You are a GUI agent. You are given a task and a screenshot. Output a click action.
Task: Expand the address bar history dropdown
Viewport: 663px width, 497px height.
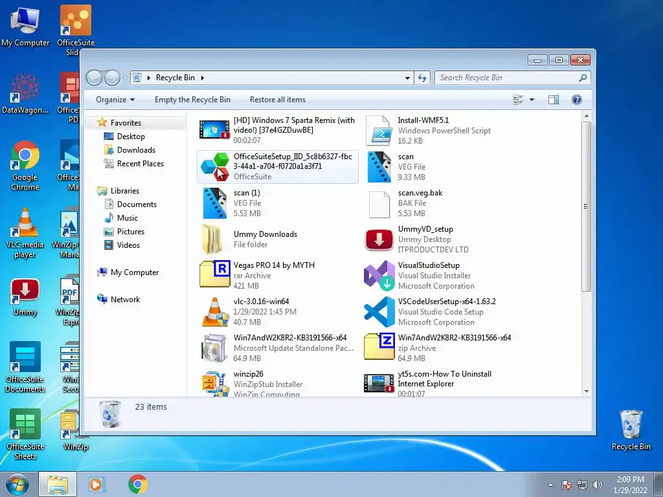[407, 78]
